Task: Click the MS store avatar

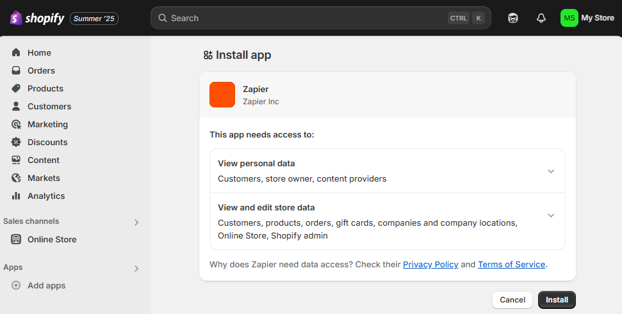Action: point(569,18)
